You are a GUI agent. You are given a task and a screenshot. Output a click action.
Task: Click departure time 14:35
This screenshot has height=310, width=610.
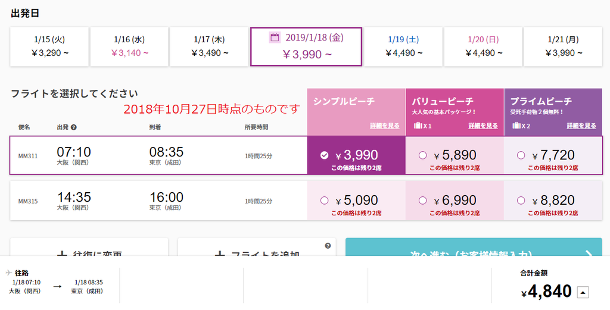(74, 197)
